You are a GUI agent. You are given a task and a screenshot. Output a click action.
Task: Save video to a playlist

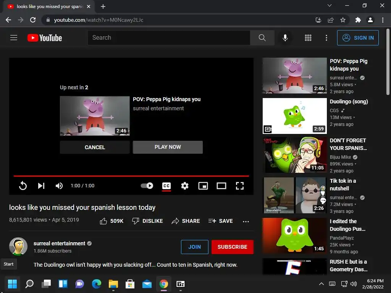221,221
